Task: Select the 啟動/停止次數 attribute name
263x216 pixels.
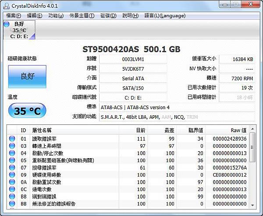Action: (x=48, y=153)
